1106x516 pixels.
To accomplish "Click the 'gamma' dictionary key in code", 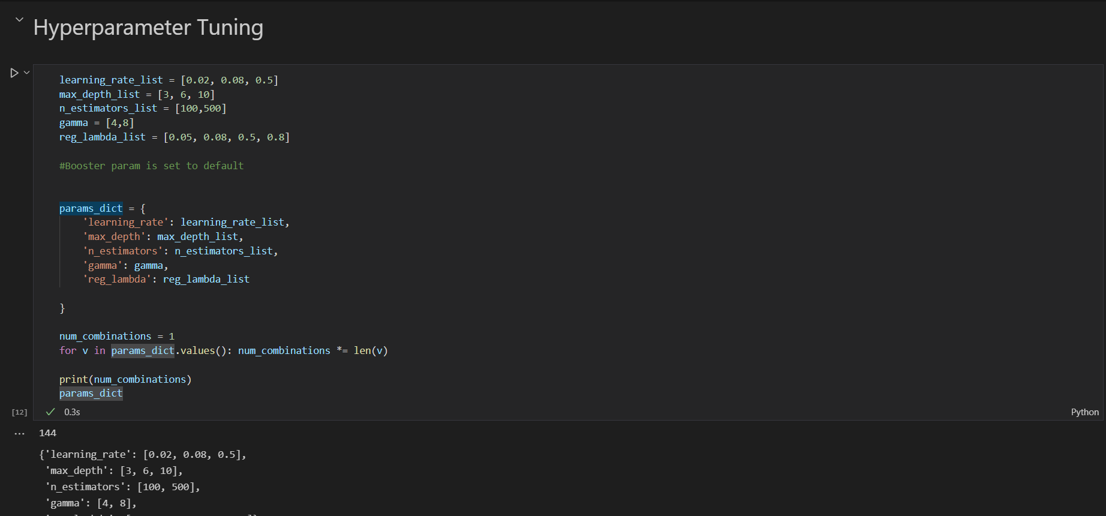I will tap(103, 265).
